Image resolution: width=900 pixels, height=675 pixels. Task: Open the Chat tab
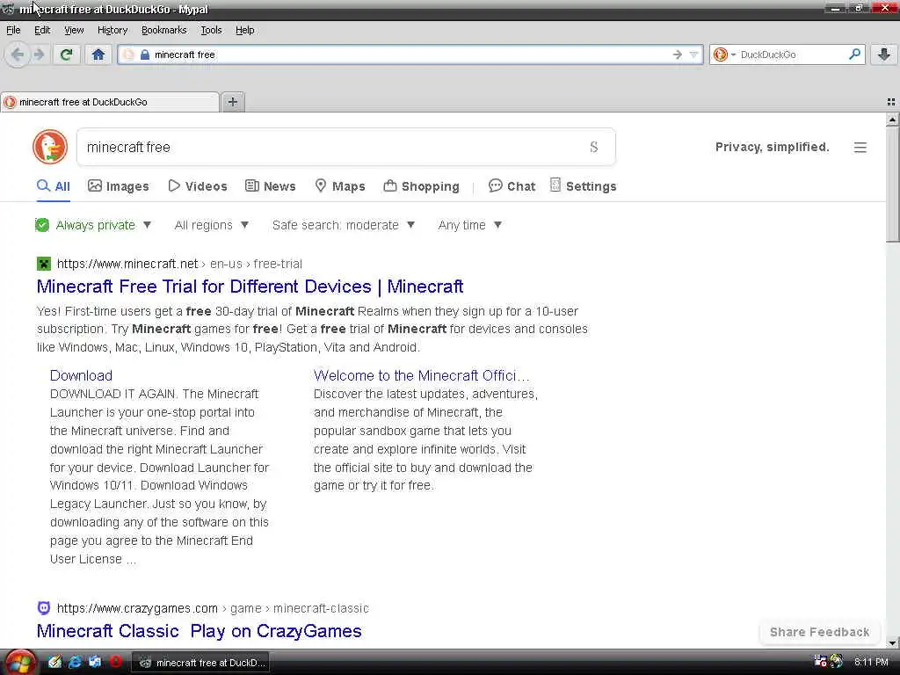tap(512, 186)
